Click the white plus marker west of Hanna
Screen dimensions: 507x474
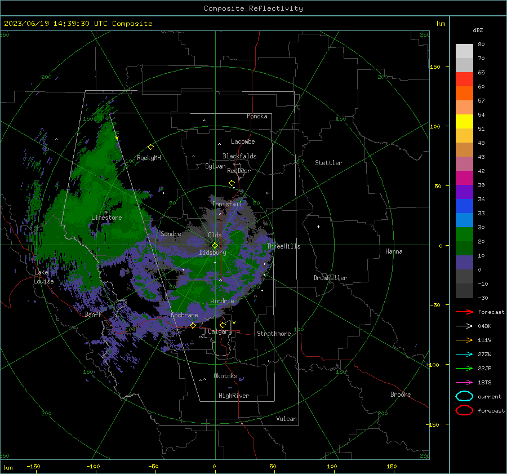(318, 227)
